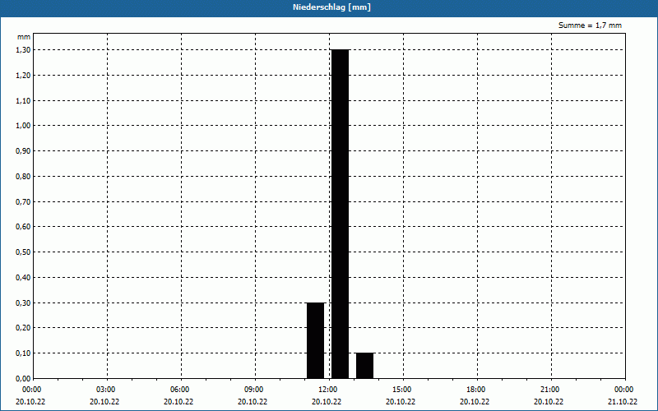Click the 18:00 time axis label
The image size is (658, 411).
476,390
